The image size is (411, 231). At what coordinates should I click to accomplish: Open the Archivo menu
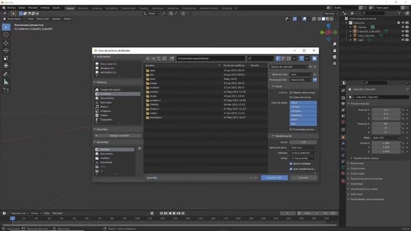(x=12, y=8)
